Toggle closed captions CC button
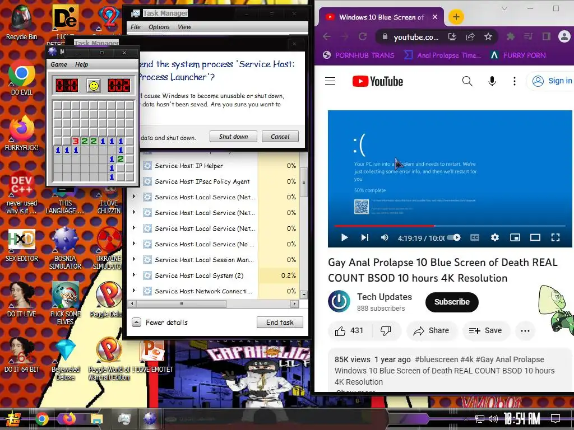Screen dimensions: 574x430 point(474,237)
